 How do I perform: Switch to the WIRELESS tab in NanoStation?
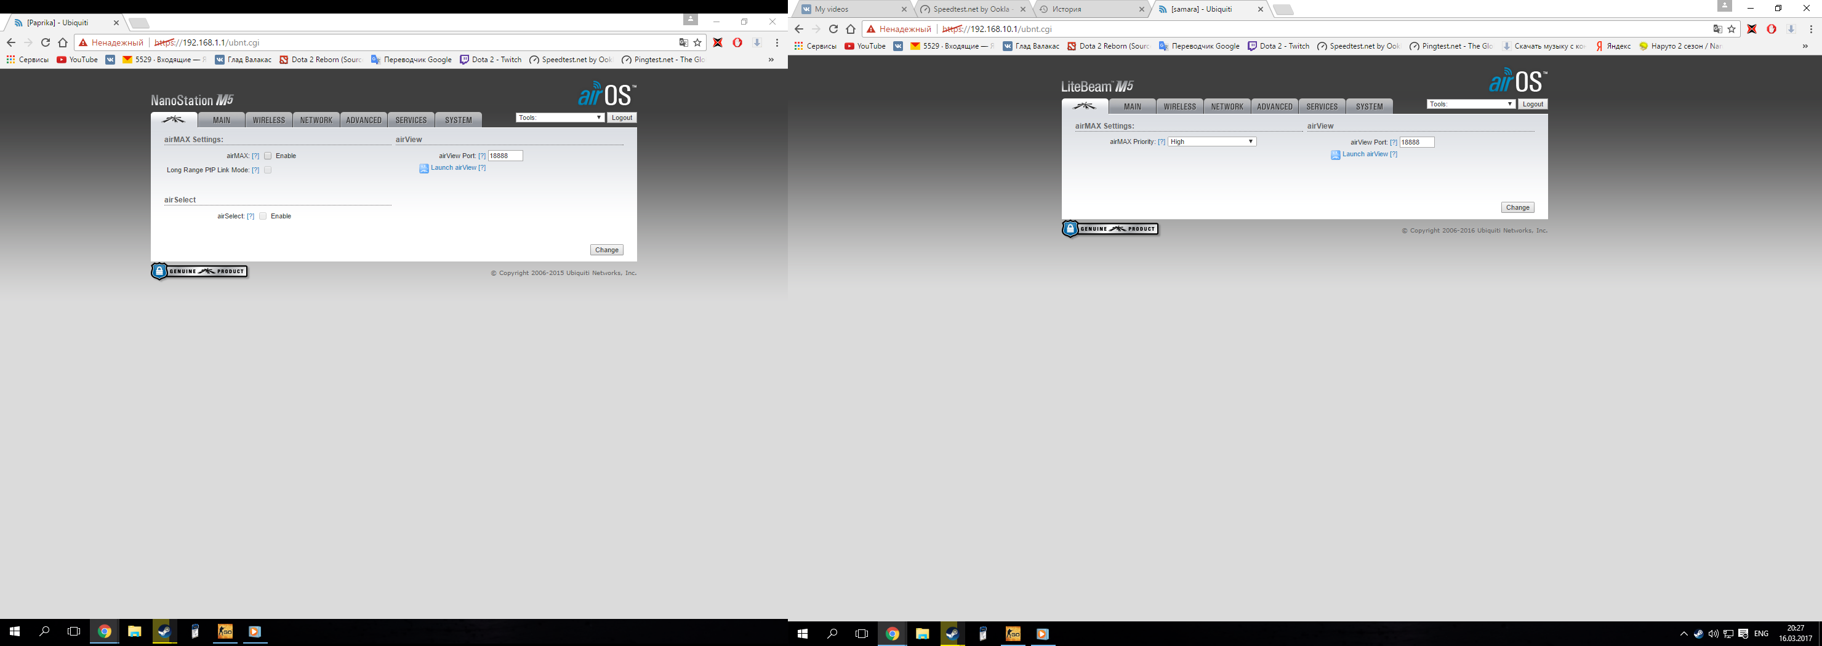click(x=269, y=120)
